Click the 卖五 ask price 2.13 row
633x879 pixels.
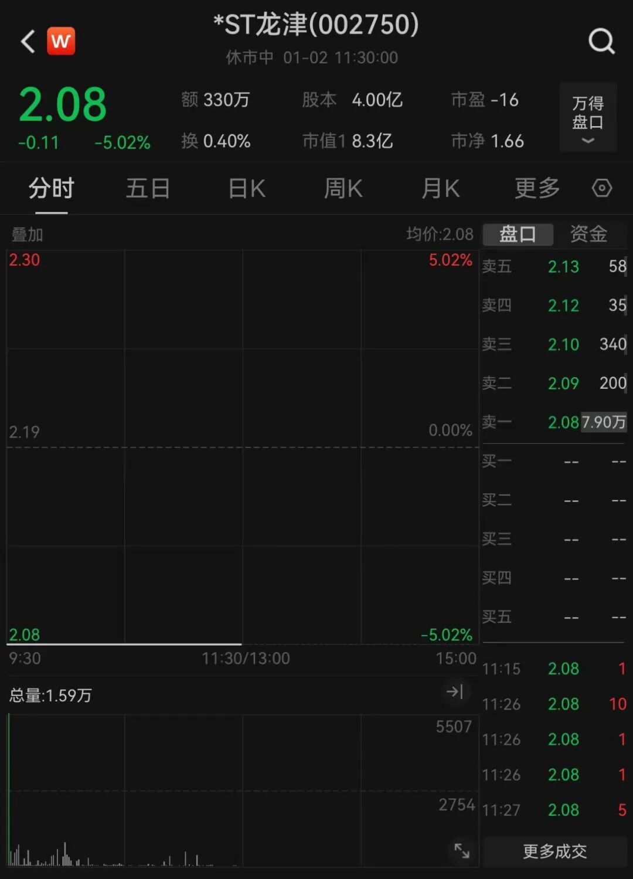(553, 267)
